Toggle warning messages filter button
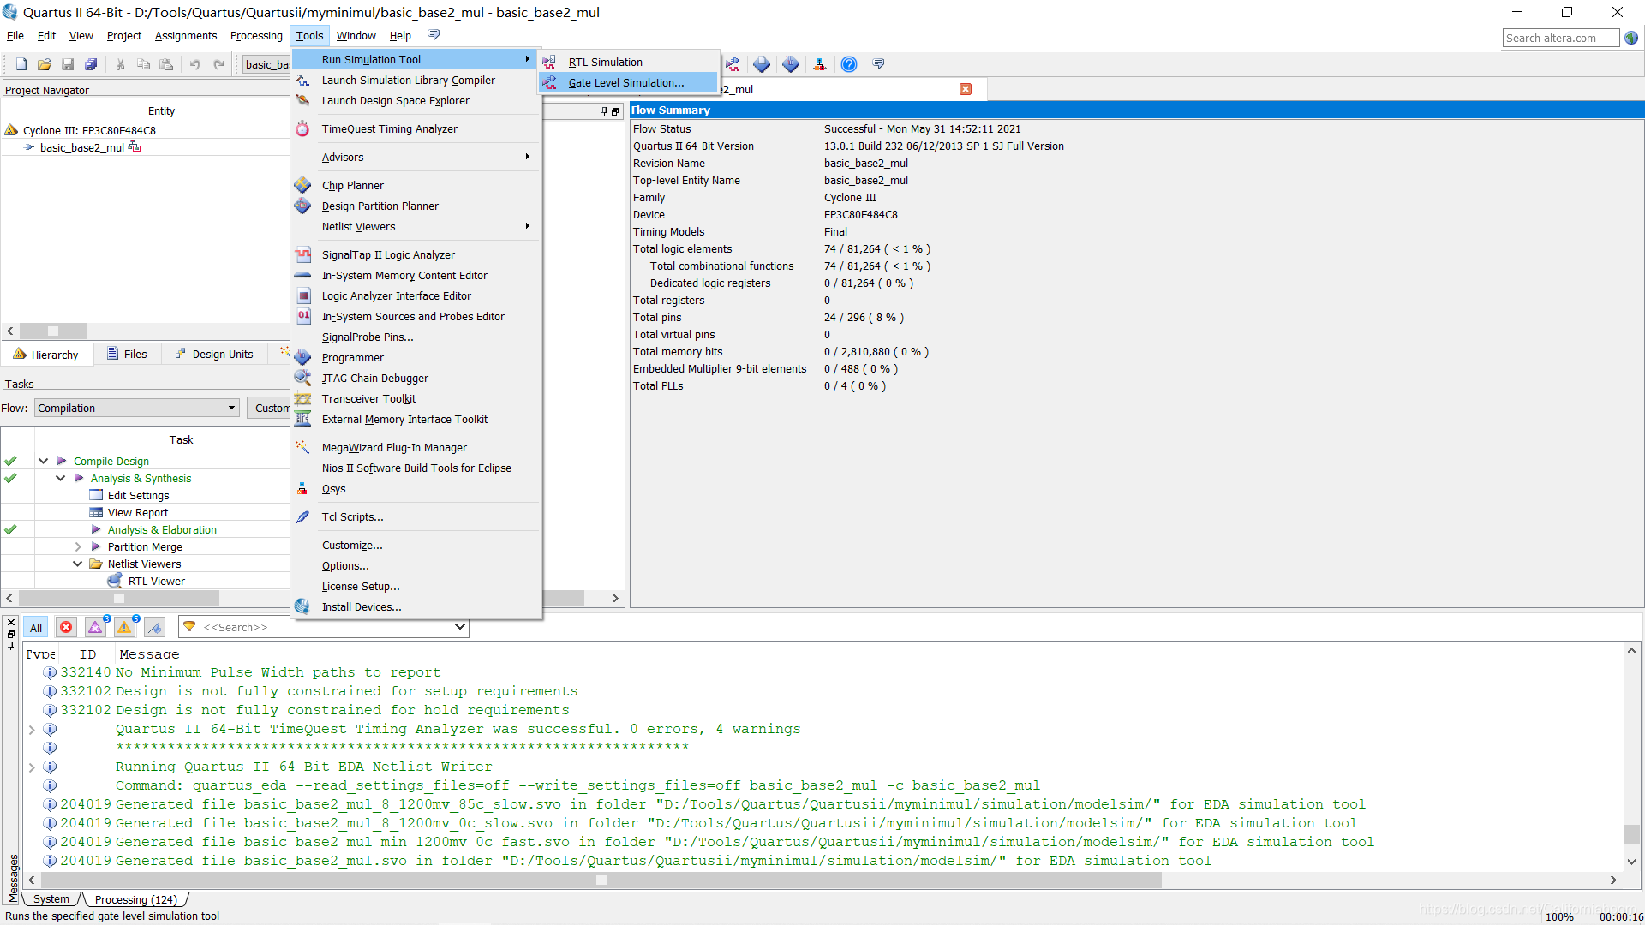 coord(125,628)
